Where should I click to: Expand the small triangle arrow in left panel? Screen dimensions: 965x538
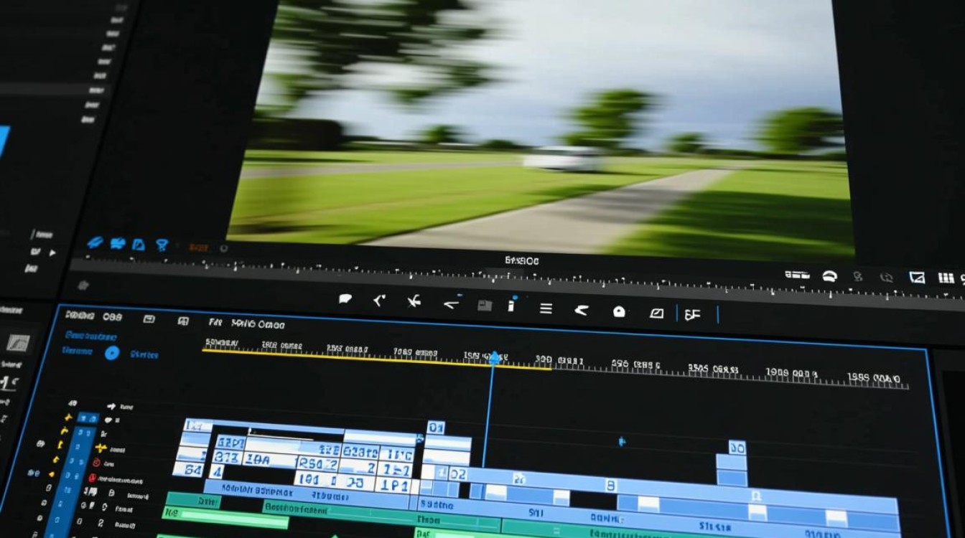[x=52, y=253]
